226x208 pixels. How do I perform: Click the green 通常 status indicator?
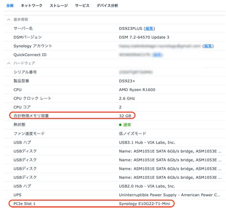click(x=125, y=125)
